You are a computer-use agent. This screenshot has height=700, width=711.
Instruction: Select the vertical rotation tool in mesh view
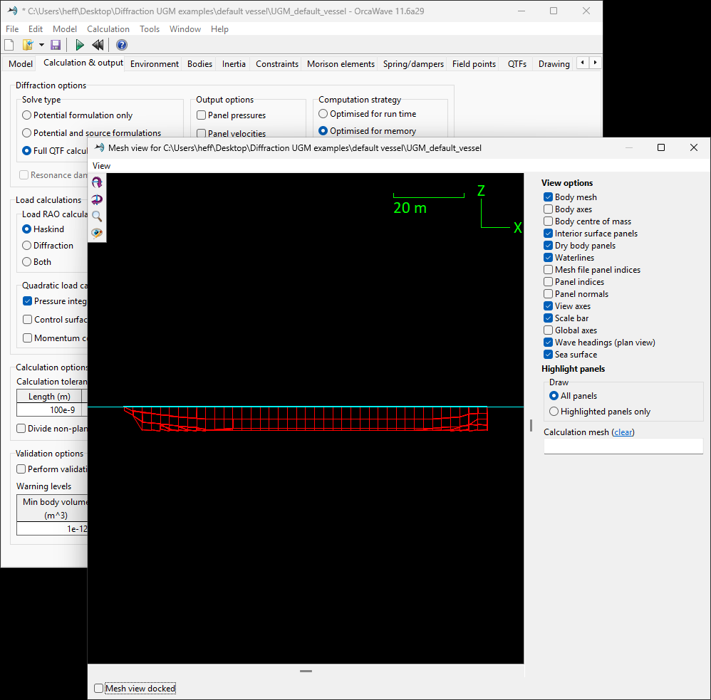97,199
